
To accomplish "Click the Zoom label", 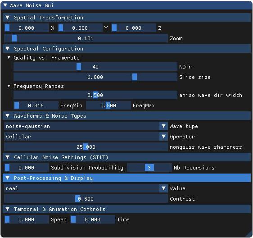I will (x=176, y=38).
